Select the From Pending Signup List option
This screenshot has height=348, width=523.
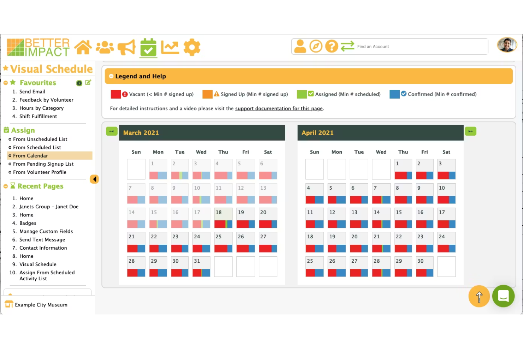pyautogui.click(x=43, y=164)
